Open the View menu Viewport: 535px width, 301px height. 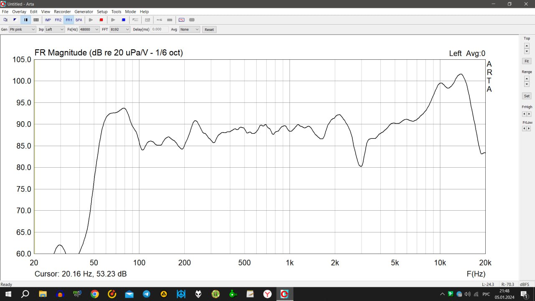coord(46,12)
